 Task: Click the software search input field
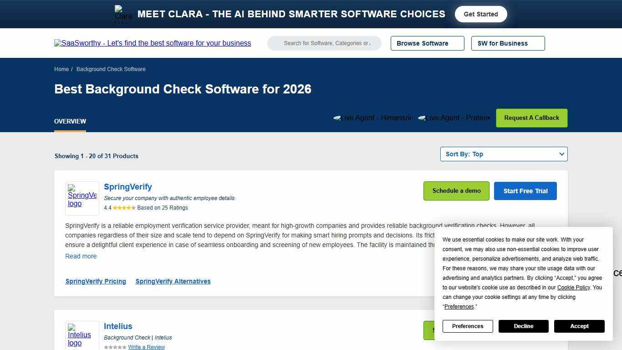324,43
